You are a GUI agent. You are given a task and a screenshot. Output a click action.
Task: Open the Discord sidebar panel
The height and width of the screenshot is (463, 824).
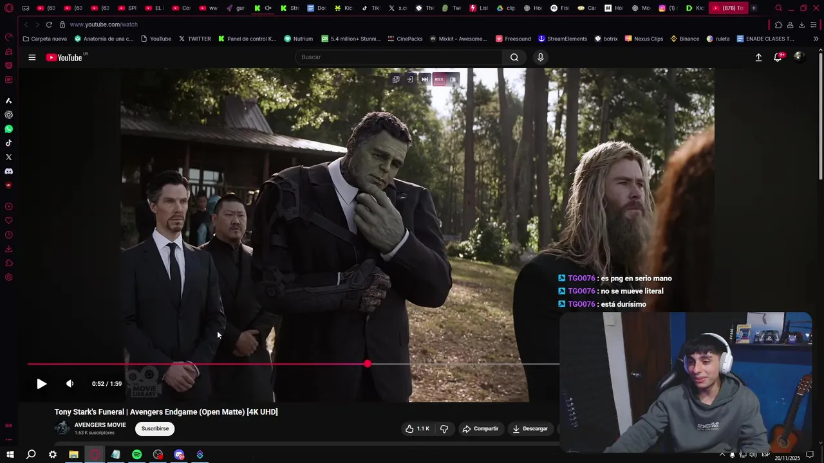coord(8,171)
